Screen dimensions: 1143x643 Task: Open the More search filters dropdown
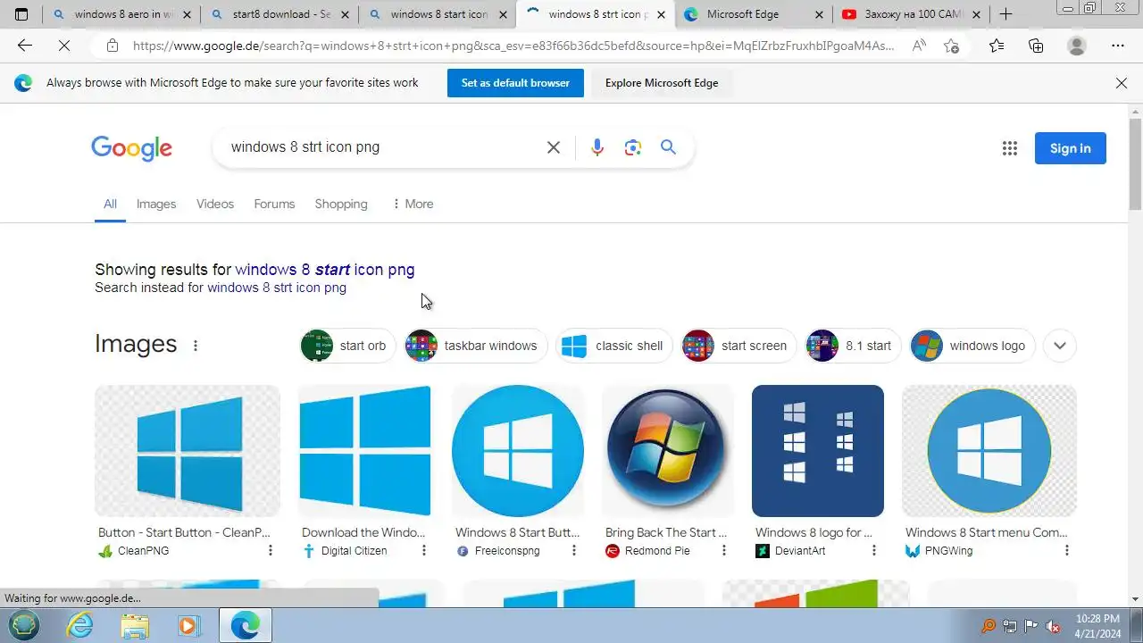pos(413,204)
